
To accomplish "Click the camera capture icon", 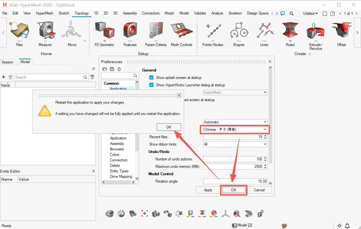I will click(x=156, y=214).
